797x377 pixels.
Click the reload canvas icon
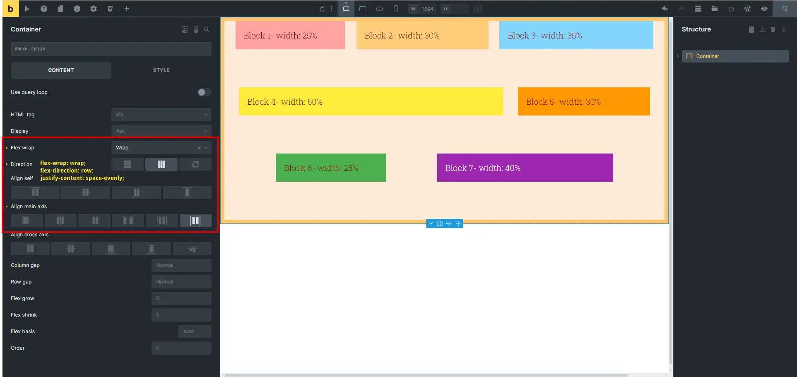click(x=322, y=9)
